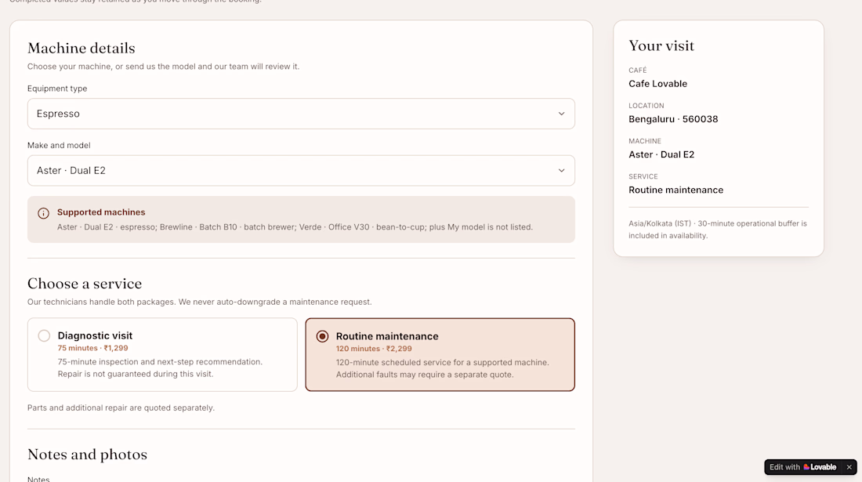Open the Edit with Lovable link
Image resolution: width=862 pixels, height=482 pixels.
tap(803, 467)
